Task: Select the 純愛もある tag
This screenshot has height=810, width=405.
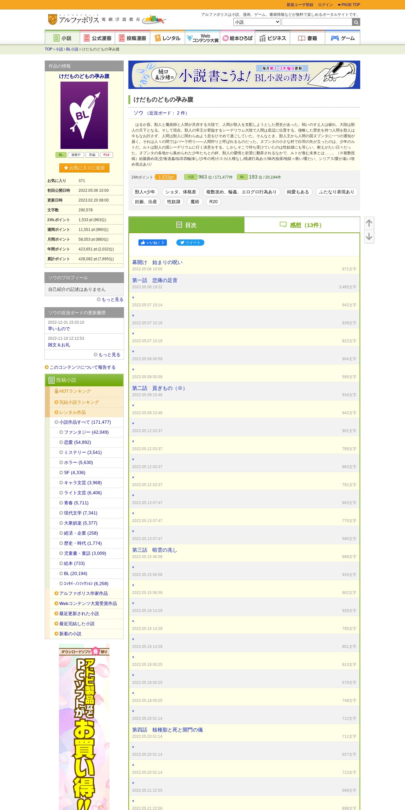Action: point(298,192)
